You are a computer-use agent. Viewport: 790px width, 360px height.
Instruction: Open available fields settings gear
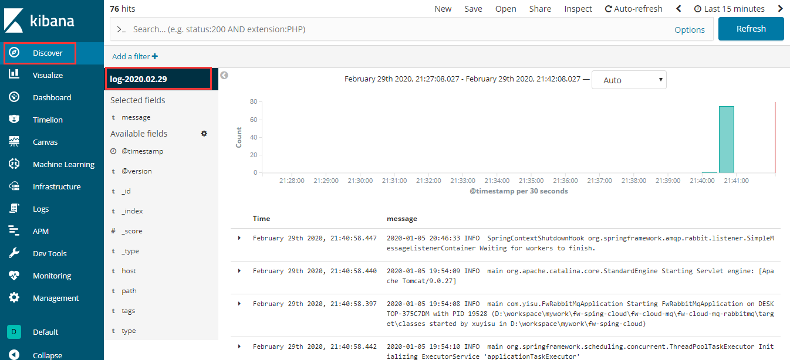click(204, 134)
